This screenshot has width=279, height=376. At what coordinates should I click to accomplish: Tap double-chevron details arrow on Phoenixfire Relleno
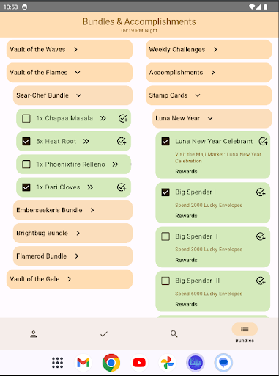pyautogui.click(x=115, y=164)
